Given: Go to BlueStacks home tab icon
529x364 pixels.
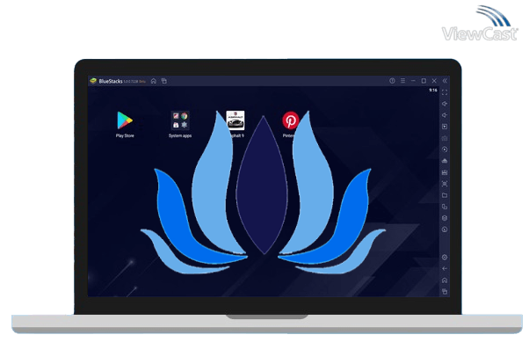Looking at the screenshot, I should [x=154, y=81].
